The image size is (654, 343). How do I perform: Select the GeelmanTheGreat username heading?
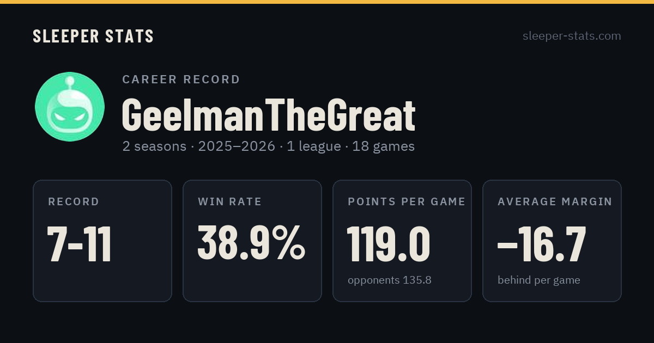pos(268,115)
